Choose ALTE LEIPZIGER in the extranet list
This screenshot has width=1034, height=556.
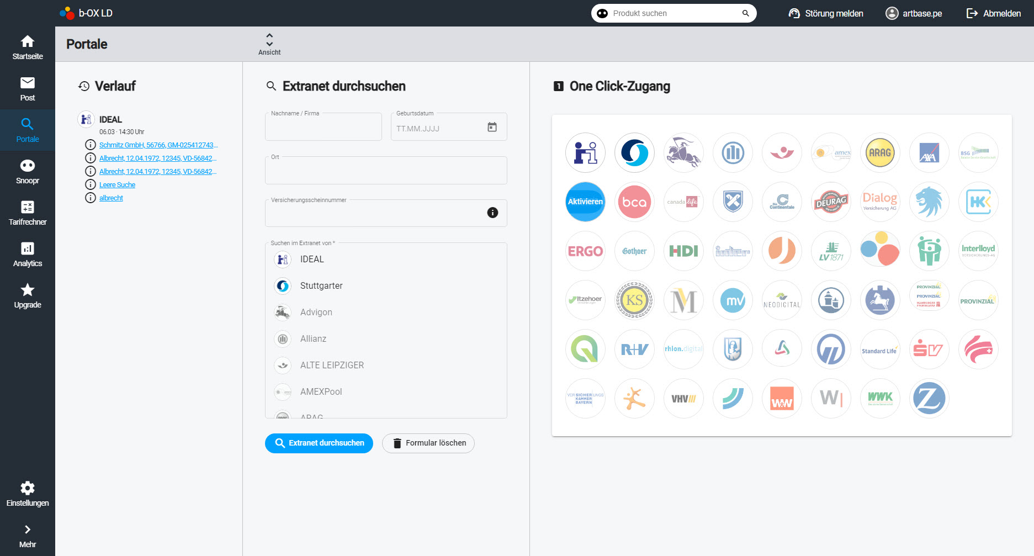pyautogui.click(x=332, y=366)
